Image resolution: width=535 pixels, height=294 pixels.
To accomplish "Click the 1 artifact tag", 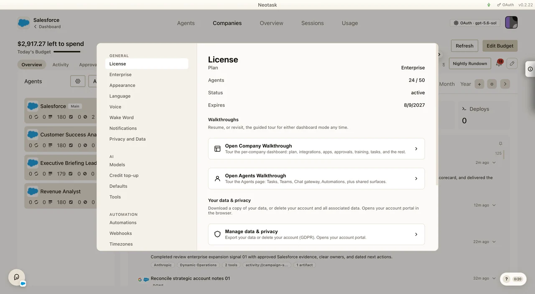I will click(305, 265).
